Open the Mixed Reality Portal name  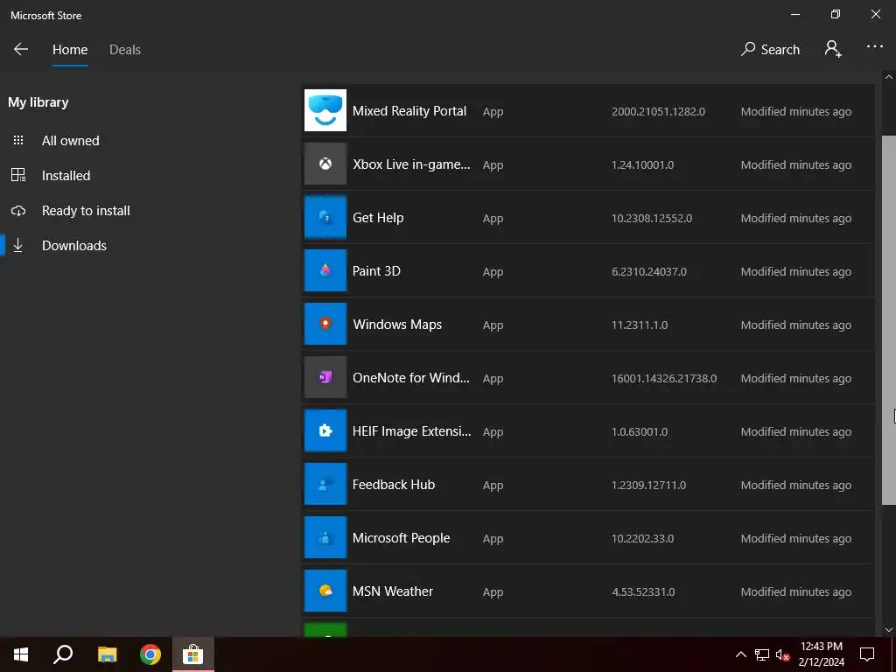click(409, 111)
